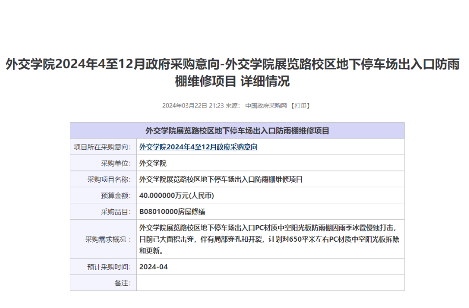Viewport: 469px width, 308px height.
Task: Click the procurement requirements description paragraph
Action: click(268, 239)
